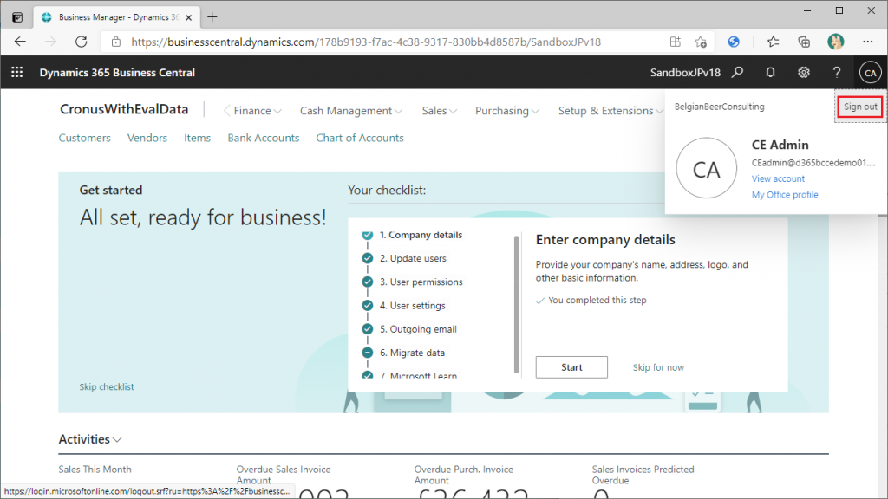Reload the page with refresh icon
The width and height of the screenshot is (888, 499).
(x=82, y=42)
